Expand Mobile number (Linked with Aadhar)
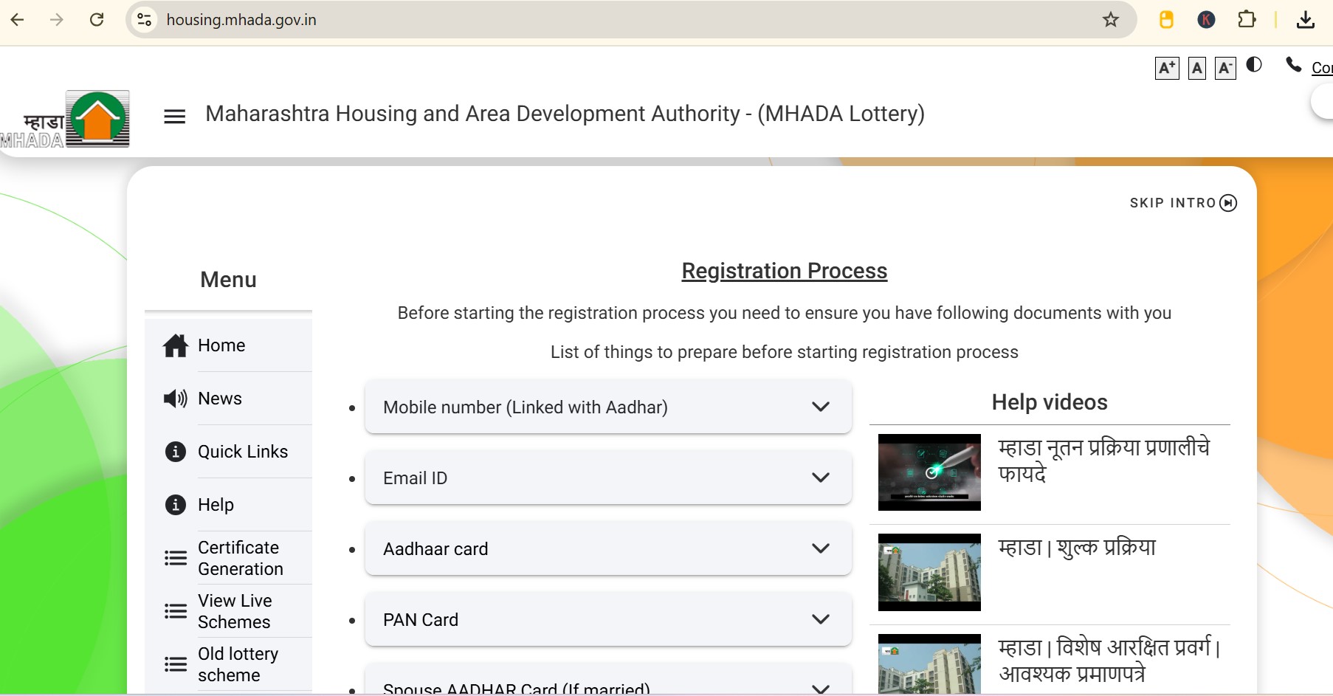Screen dimensions: 1333x696 pos(608,407)
